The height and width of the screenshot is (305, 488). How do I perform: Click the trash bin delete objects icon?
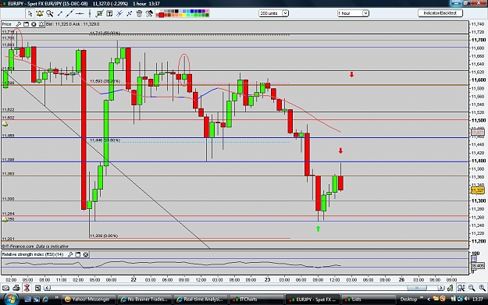point(139,13)
